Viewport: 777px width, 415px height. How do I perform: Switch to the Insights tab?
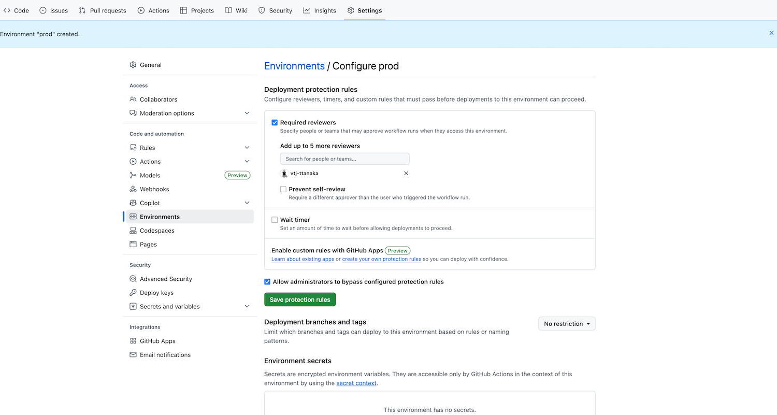320,10
